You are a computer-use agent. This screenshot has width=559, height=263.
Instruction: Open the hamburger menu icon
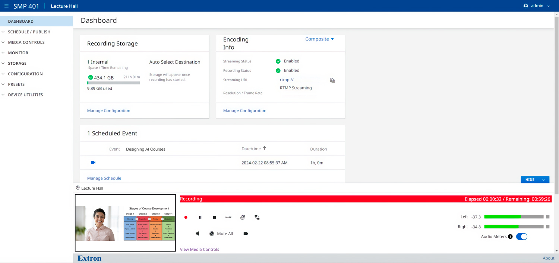point(6,6)
